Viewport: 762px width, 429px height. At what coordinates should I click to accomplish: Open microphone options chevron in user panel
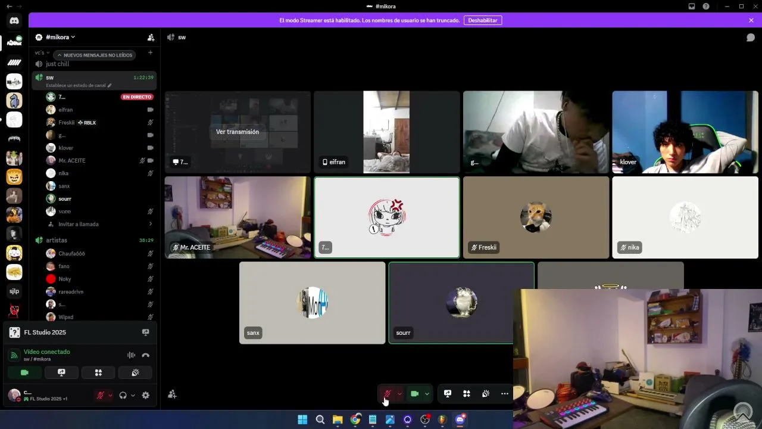[110, 395]
